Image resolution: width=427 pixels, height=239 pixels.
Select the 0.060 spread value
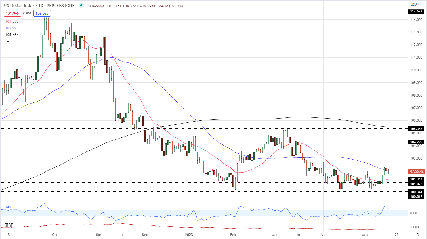pyautogui.click(x=27, y=13)
